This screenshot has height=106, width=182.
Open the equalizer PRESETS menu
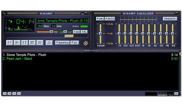(x=170, y=19)
